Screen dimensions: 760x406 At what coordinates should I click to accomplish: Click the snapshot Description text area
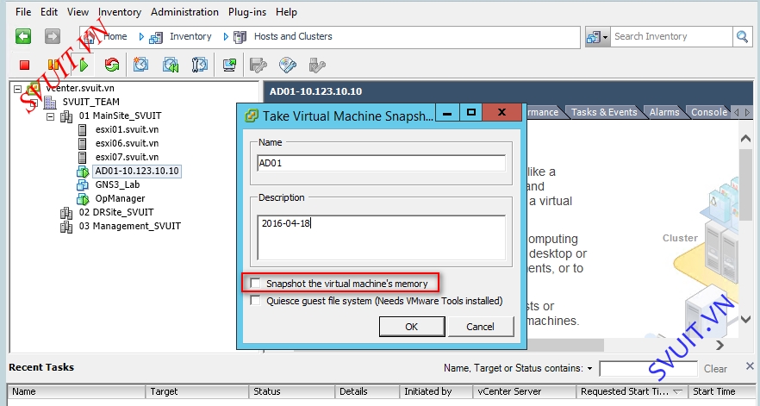click(x=381, y=238)
